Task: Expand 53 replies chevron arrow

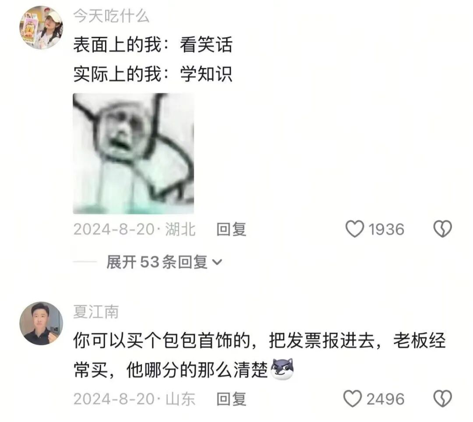Action: click(217, 262)
